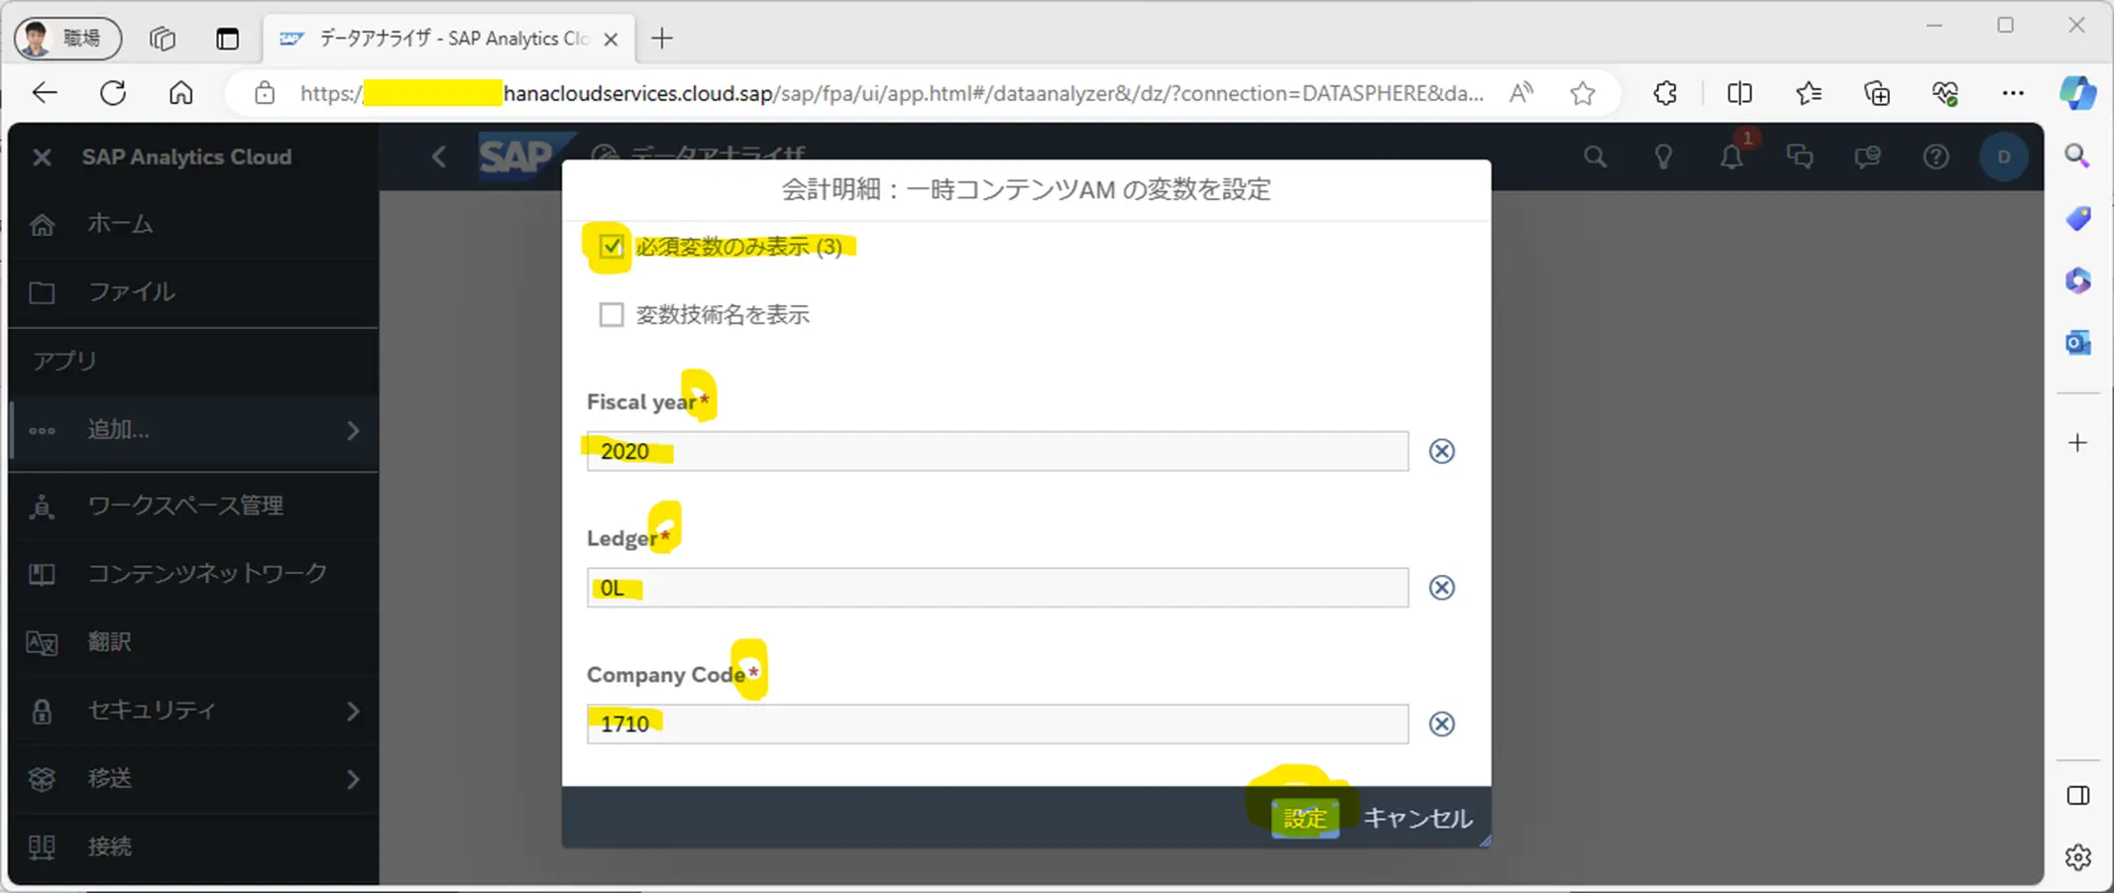Clear the Ledger value icon
Screen dimensions: 2114x893
(1441, 588)
